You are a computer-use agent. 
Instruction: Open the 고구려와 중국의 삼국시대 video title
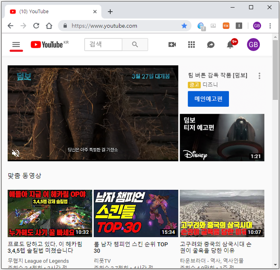coord(216,247)
